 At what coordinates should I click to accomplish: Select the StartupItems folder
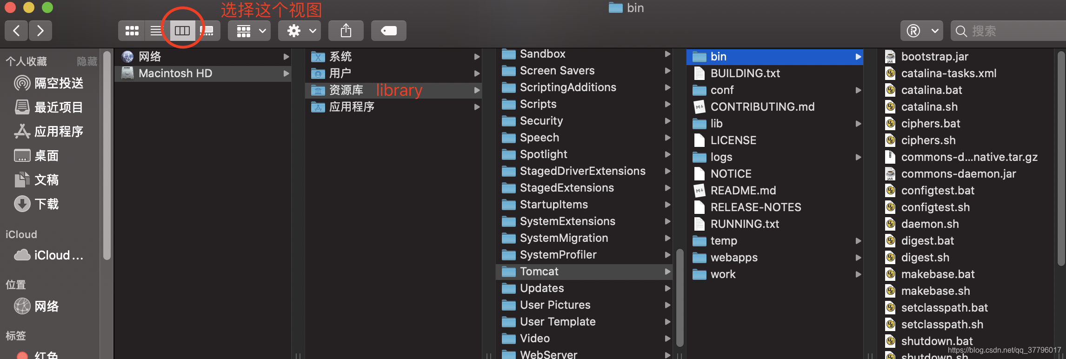click(x=585, y=205)
